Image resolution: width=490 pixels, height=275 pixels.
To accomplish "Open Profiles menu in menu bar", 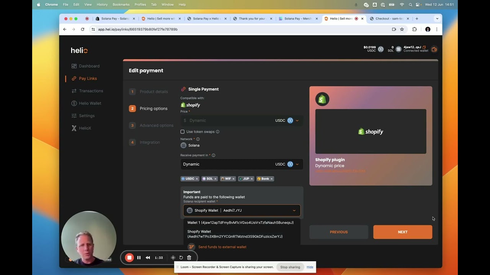I will tap(140, 5).
